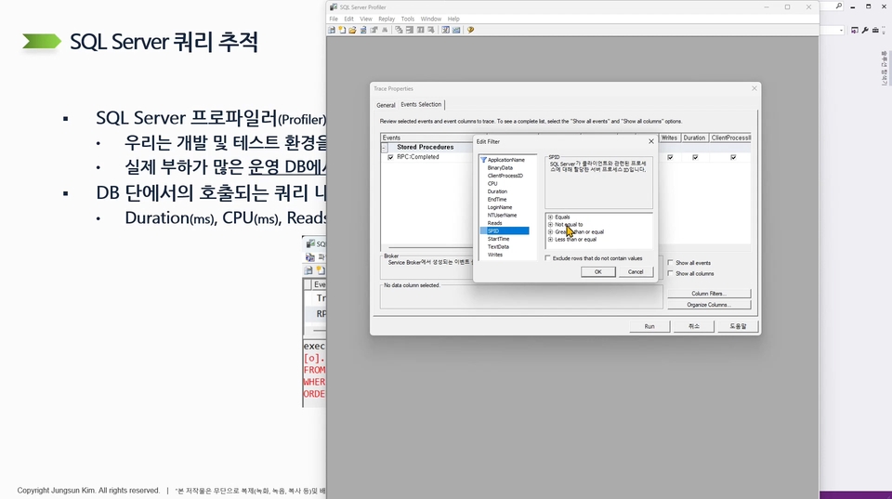Open the Help menu
Viewport: 892px width, 499px height.
tap(453, 19)
